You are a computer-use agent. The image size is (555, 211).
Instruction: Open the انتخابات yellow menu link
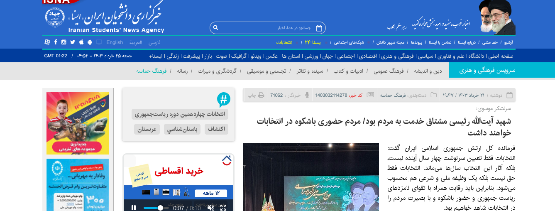[284, 42]
